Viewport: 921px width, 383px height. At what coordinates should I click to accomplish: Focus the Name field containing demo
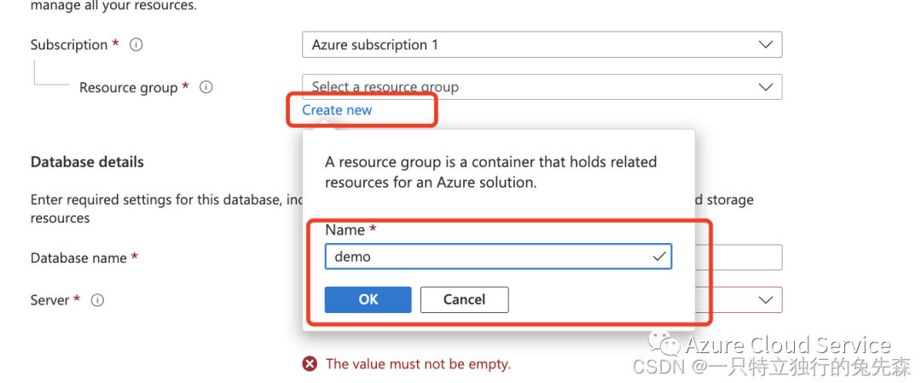tap(486, 256)
